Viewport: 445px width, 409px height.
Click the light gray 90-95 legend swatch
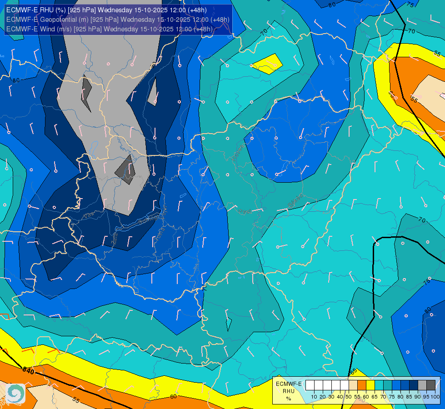(x=422, y=385)
